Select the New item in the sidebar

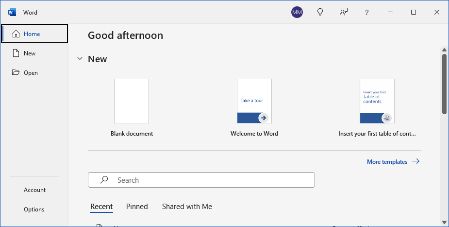pos(34,53)
